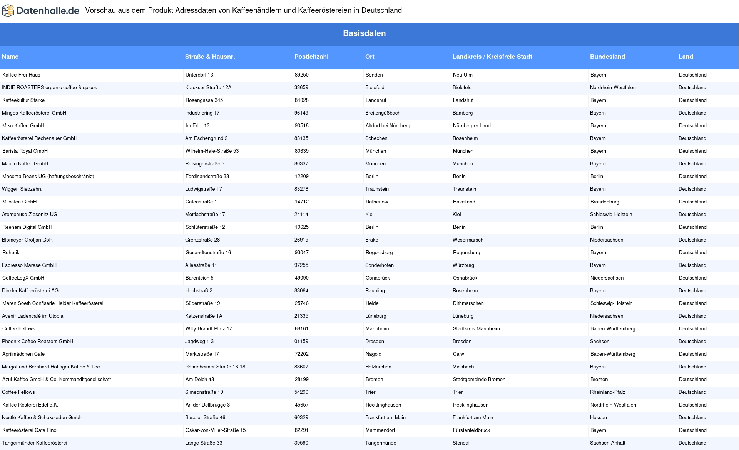Select Phoenix Coffee Roasters GmbH
The image size is (739, 450).
click(x=38, y=342)
